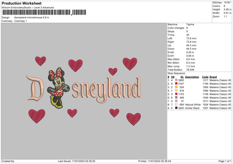
Task: Select the 'Colorway 1' value
Action: coord(21,21)
